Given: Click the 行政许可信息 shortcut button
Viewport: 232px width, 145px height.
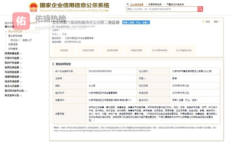Looking at the screenshot, I should click(x=88, y=50).
